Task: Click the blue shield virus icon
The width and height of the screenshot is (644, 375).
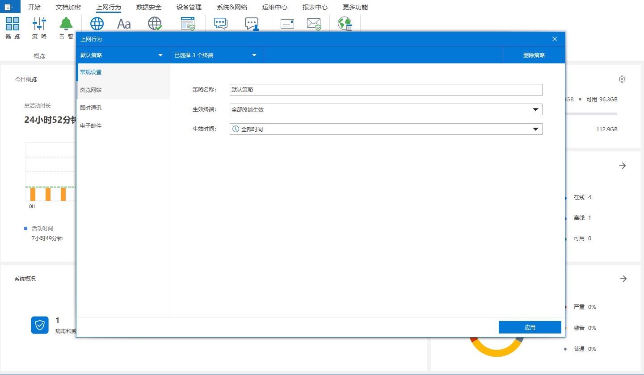Action: [40, 325]
